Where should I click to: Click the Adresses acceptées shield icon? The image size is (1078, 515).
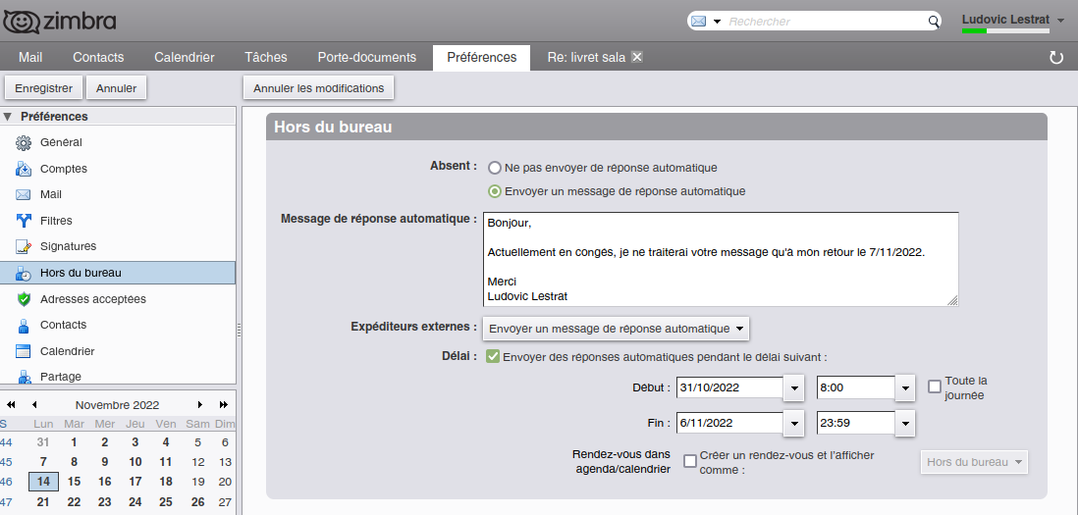tap(24, 299)
